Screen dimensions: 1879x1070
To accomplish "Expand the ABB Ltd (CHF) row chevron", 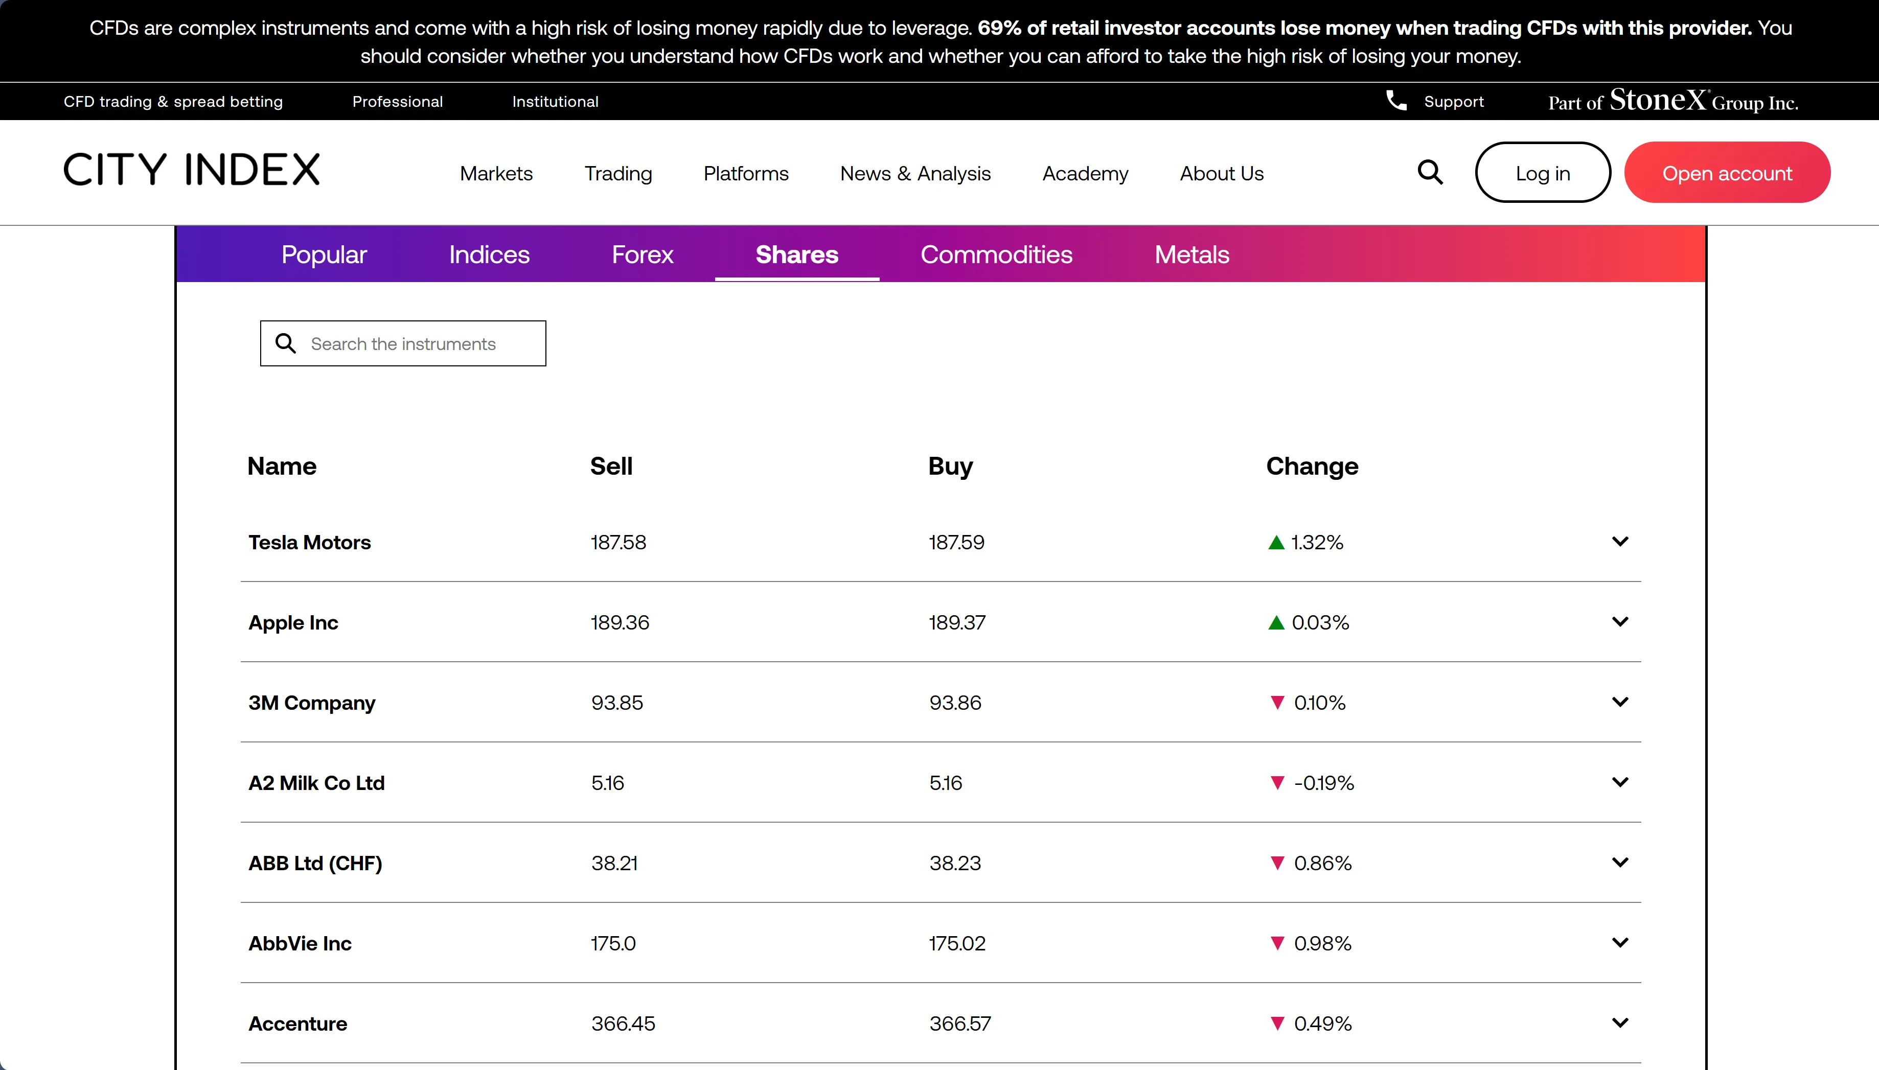I will [1619, 862].
